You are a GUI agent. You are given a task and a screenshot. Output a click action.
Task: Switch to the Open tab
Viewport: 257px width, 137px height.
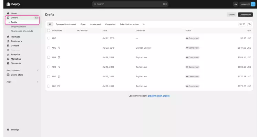[83, 24]
